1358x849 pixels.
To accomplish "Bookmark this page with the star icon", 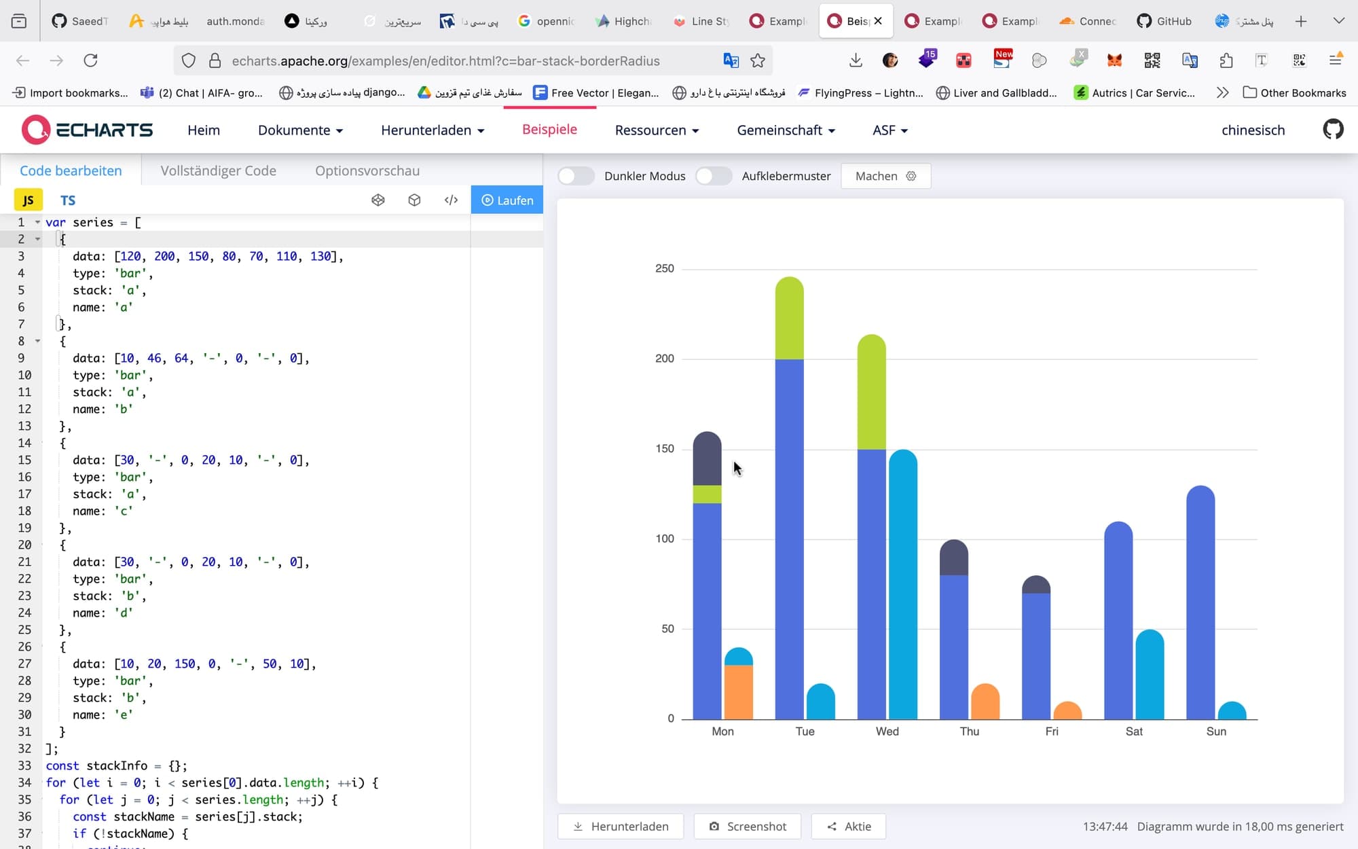I will pyautogui.click(x=758, y=60).
